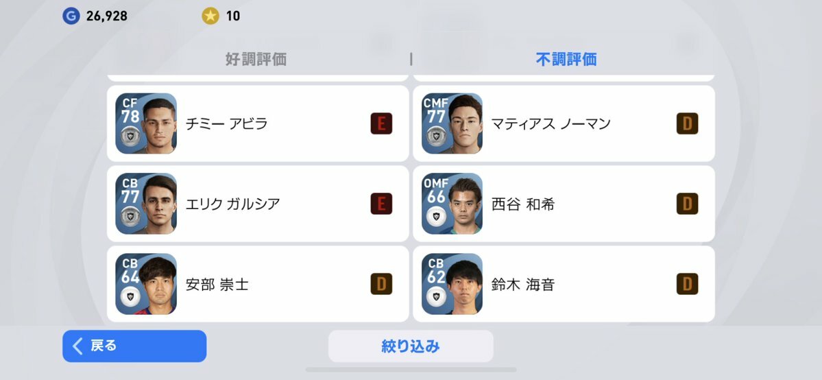Viewport: 822px width, 380px height.
Task: Select the E rating badge for エリク ガルシア
Action: coord(381,204)
